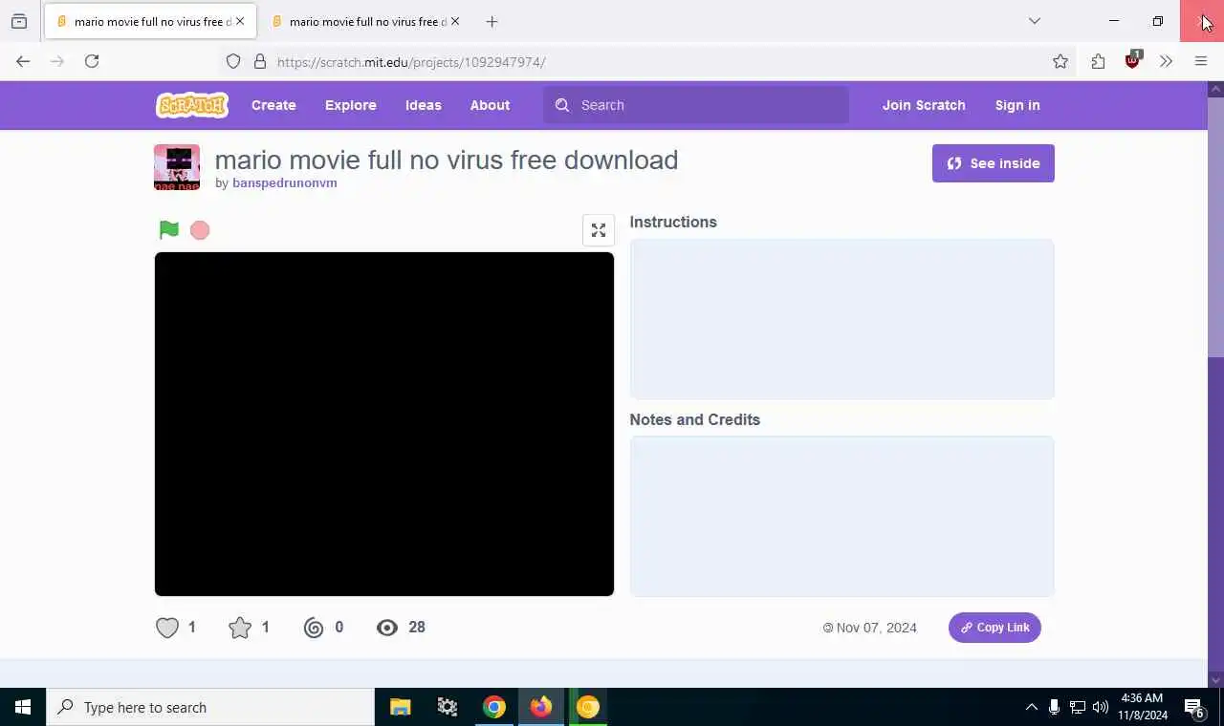Open Settings gear from taskbar

pyautogui.click(x=448, y=707)
